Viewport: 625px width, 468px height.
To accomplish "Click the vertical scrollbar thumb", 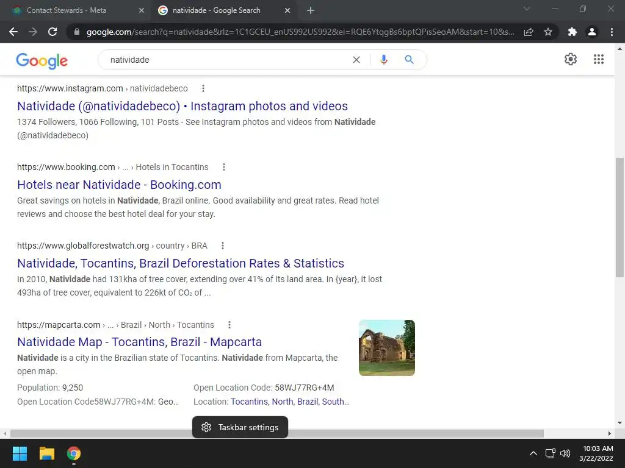I will 620,218.
